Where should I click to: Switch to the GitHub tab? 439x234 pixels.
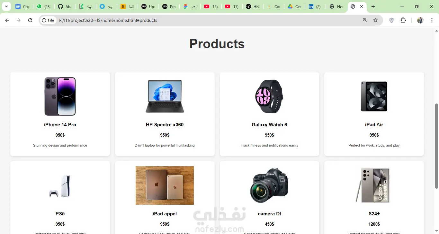[x=65, y=6]
